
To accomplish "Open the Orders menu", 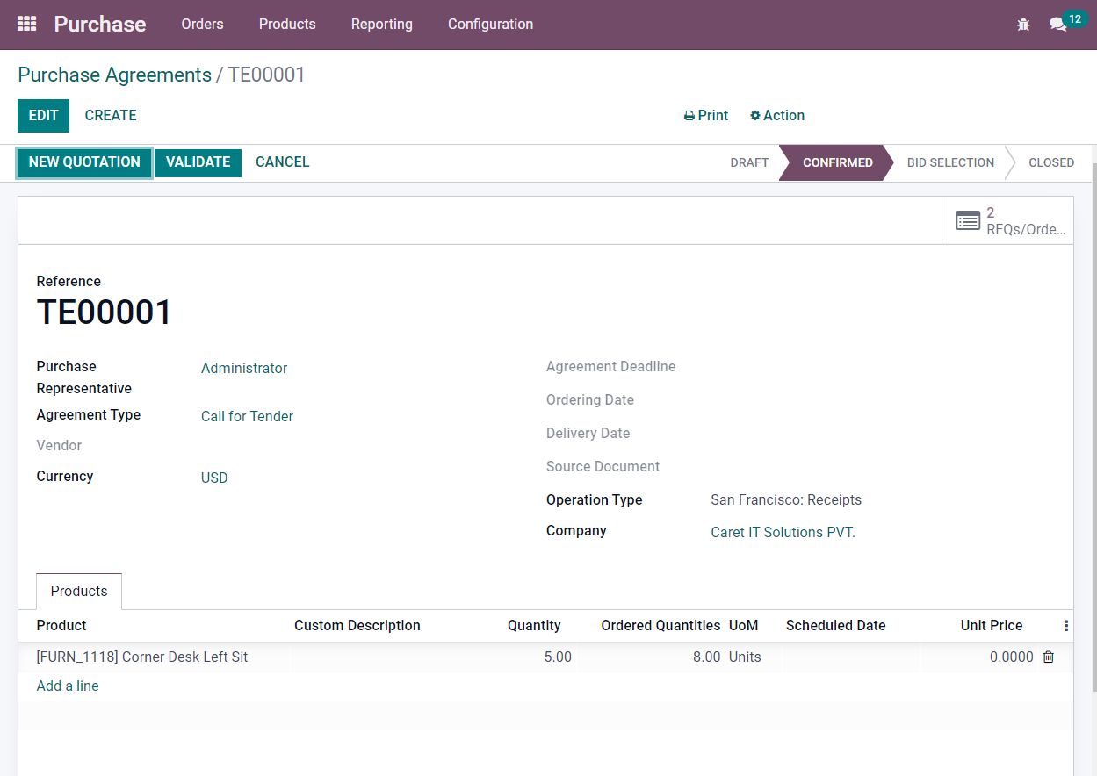I will [x=202, y=25].
